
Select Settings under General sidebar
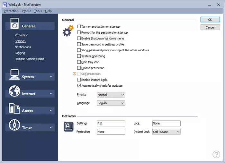click(20, 41)
